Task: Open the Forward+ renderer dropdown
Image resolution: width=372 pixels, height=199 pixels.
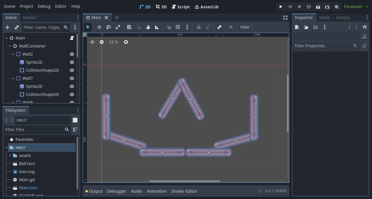Action: (355, 7)
